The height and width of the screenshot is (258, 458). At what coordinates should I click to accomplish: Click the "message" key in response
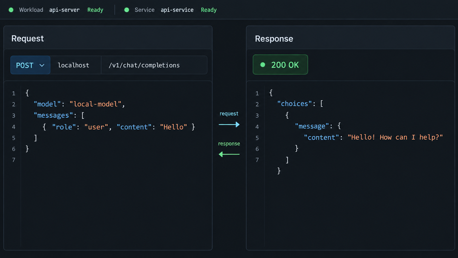tap(312, 126)
